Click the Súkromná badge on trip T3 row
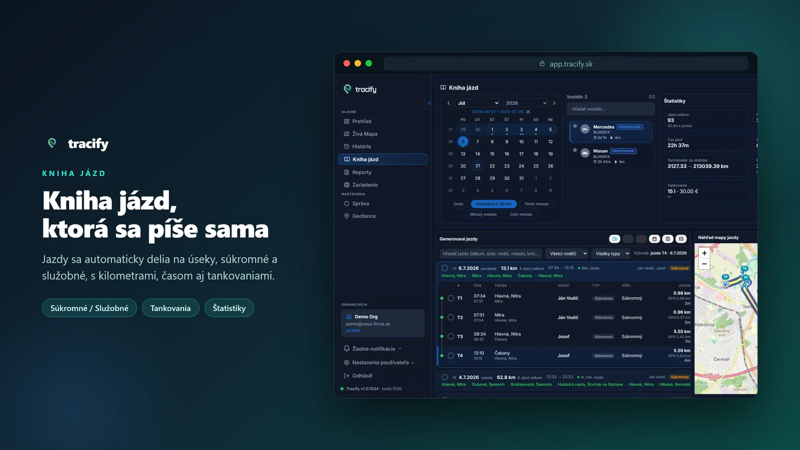Screen dimensions: 800x450 (x=604, y=337)
